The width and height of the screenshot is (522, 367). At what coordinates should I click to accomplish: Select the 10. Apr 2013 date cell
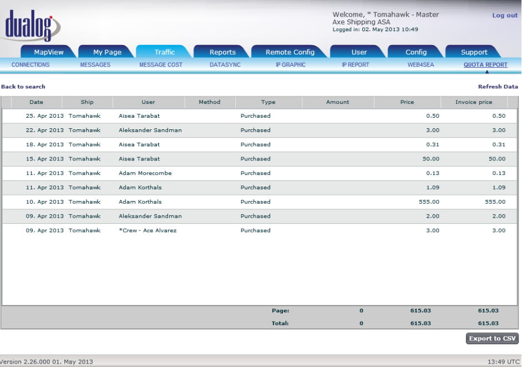[44, 202]
